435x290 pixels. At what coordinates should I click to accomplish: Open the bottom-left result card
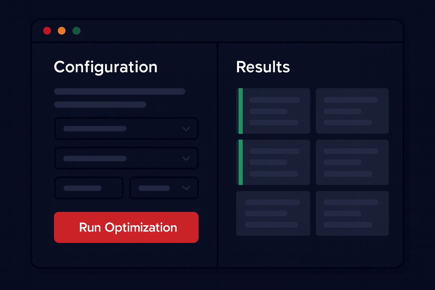(273, 213)
